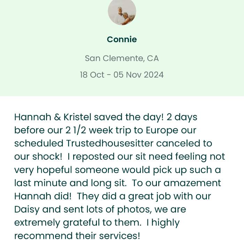Click the names Hannah & Kristel in review
This screenshot has height=244, width=244.
click(53, 117)
